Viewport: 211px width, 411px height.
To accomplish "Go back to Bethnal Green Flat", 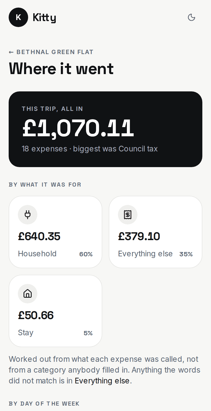I will click(51, 52).
